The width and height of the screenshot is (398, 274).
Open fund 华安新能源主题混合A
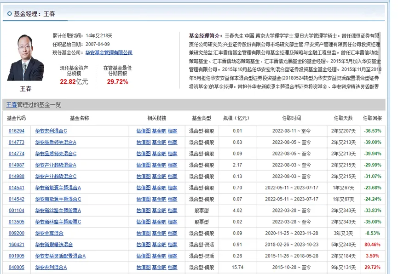click(58, 188)
